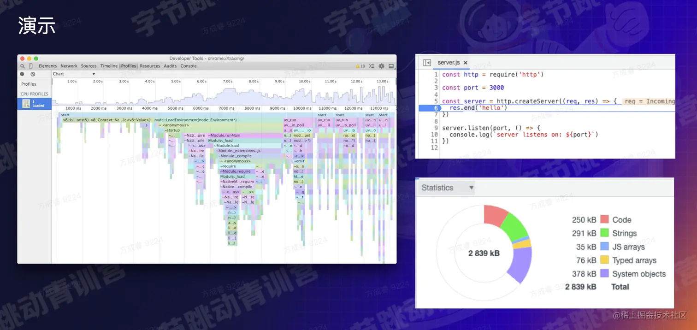Click the Total label in statistics legend
The height and width of the screenshot is (330, 697).
(620, 287)
